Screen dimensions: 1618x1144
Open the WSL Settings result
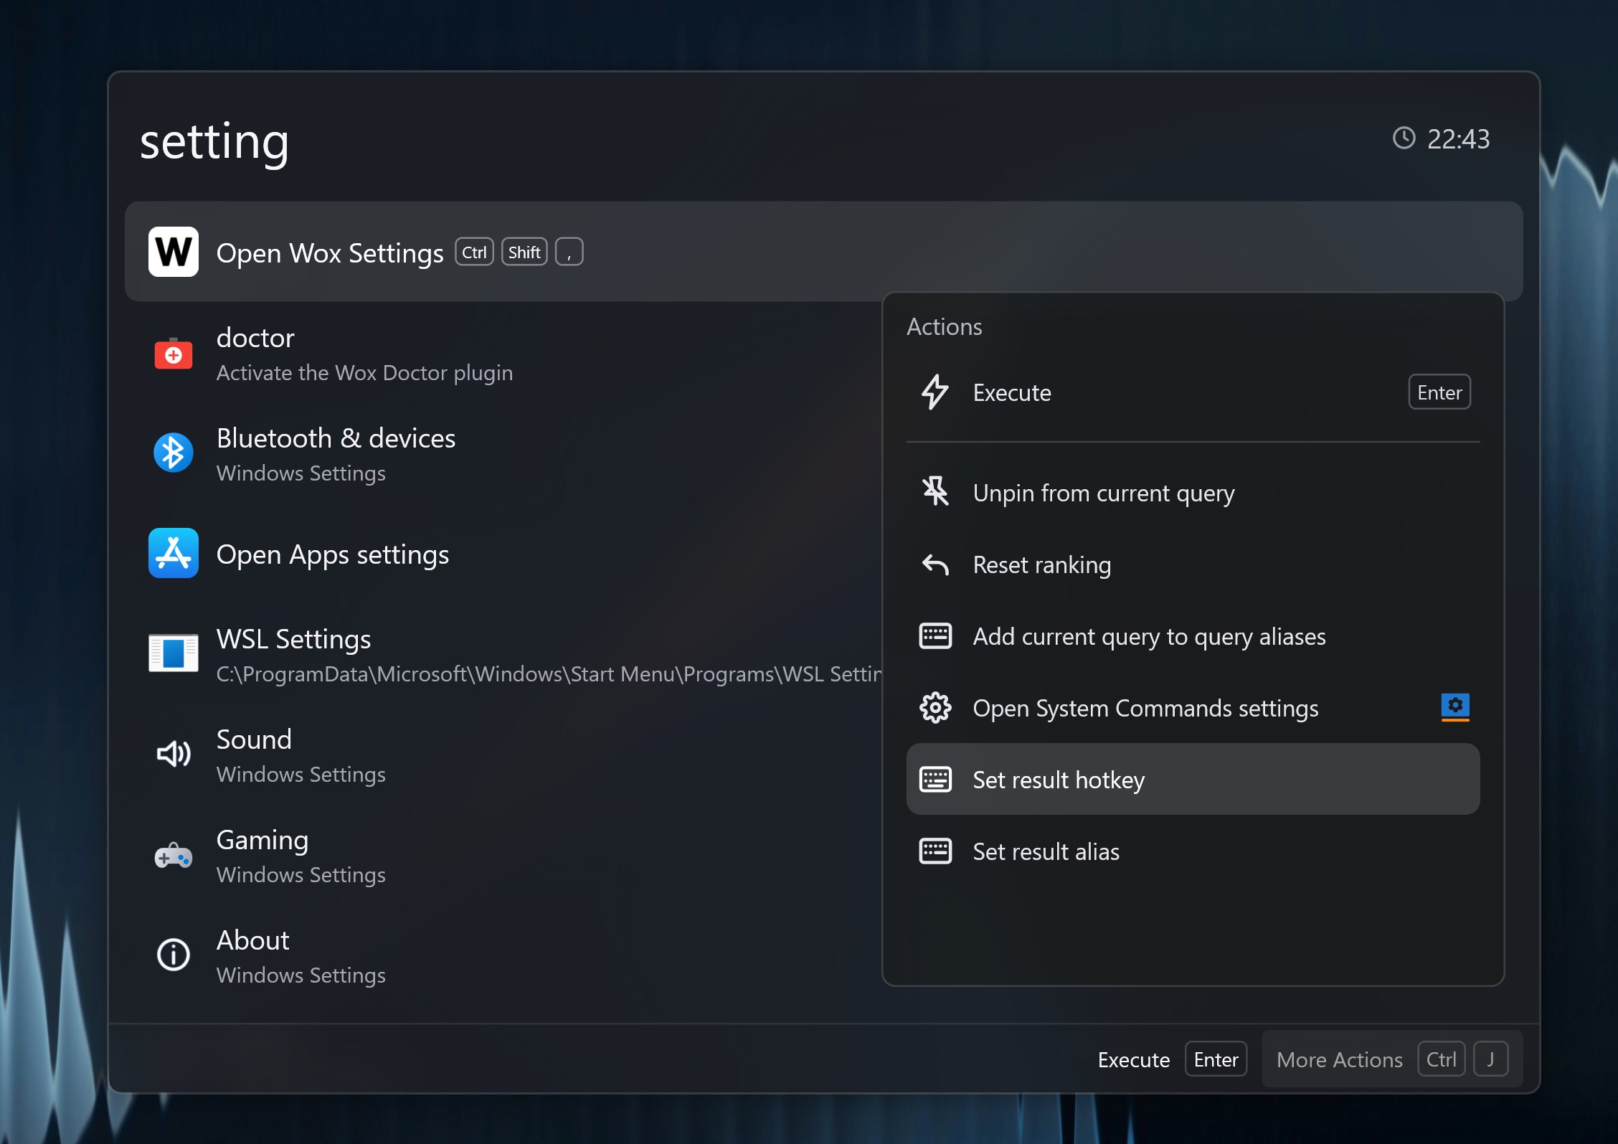(x=502, y=654)
